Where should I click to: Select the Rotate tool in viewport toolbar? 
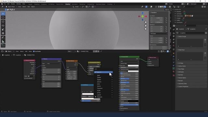[3, 26]
